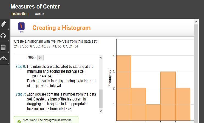
Task: Click the shortest histogram bar with frequency 1
Action: 153,113
